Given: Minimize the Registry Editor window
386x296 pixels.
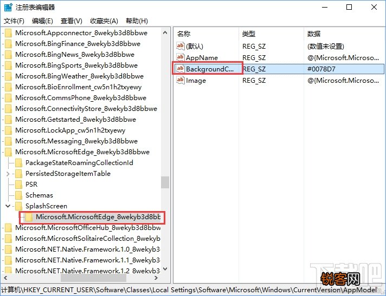Looking at the screenshot, I should pyautogui.click(x=325, y=7).
